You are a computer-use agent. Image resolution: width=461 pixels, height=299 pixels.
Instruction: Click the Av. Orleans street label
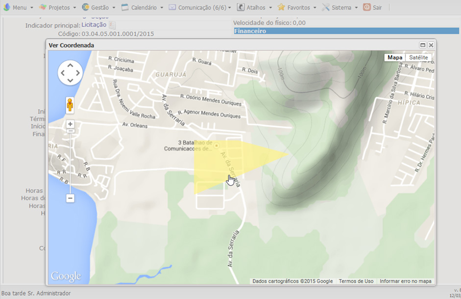[x=135, y=125]
